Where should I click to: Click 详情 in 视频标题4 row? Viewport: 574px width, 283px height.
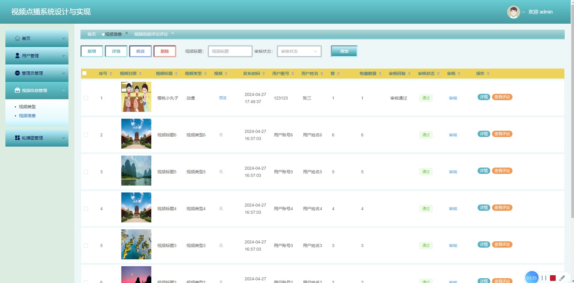[484, 207]
